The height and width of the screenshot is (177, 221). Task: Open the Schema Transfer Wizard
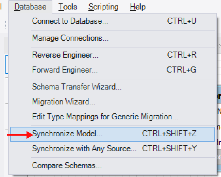coord(113,87)
